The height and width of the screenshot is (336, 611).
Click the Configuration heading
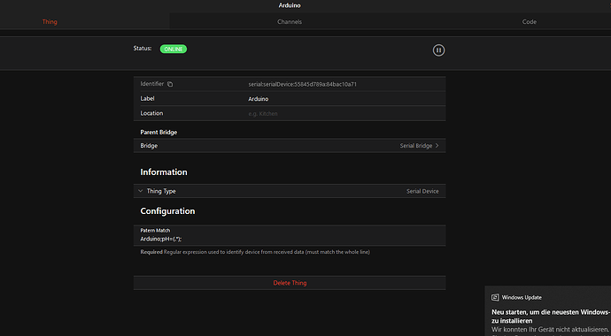click(167, 210)
